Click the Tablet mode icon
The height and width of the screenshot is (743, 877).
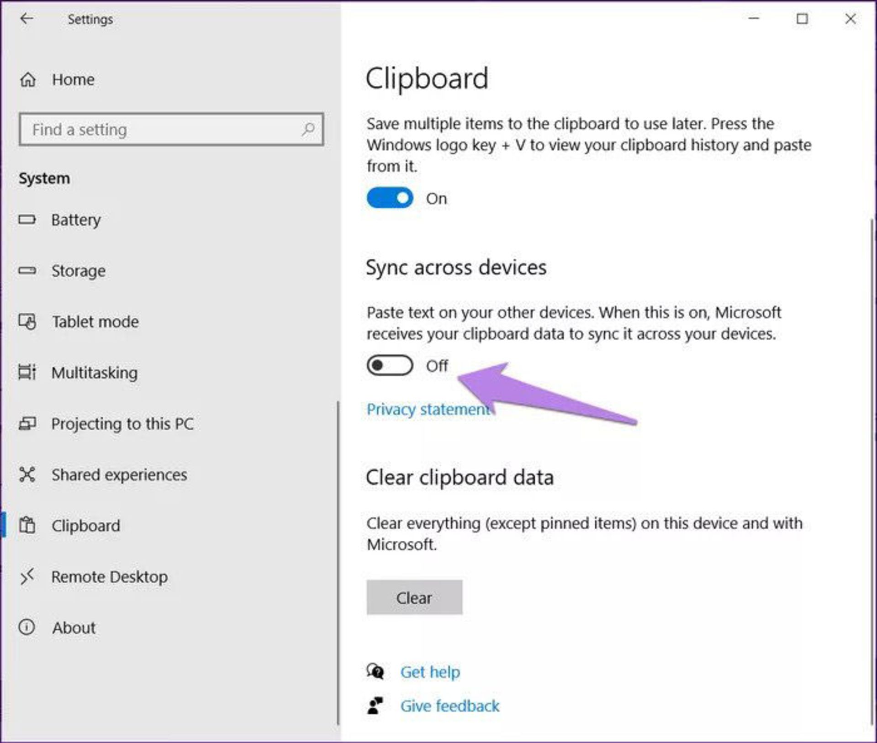click(x=27, y=322)
